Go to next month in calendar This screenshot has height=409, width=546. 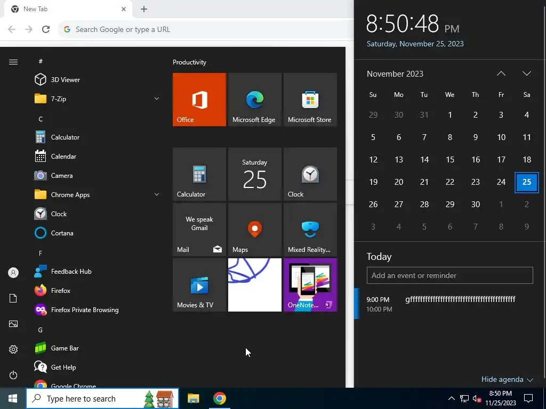pos(526,73)
